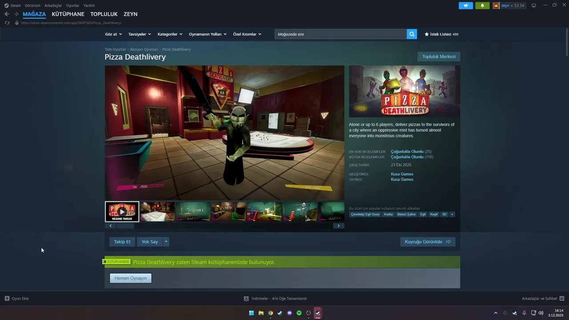Show previous screenshots with the left strip arrow
The height and width of the screenshot is (320, 569).
(110, 226)
